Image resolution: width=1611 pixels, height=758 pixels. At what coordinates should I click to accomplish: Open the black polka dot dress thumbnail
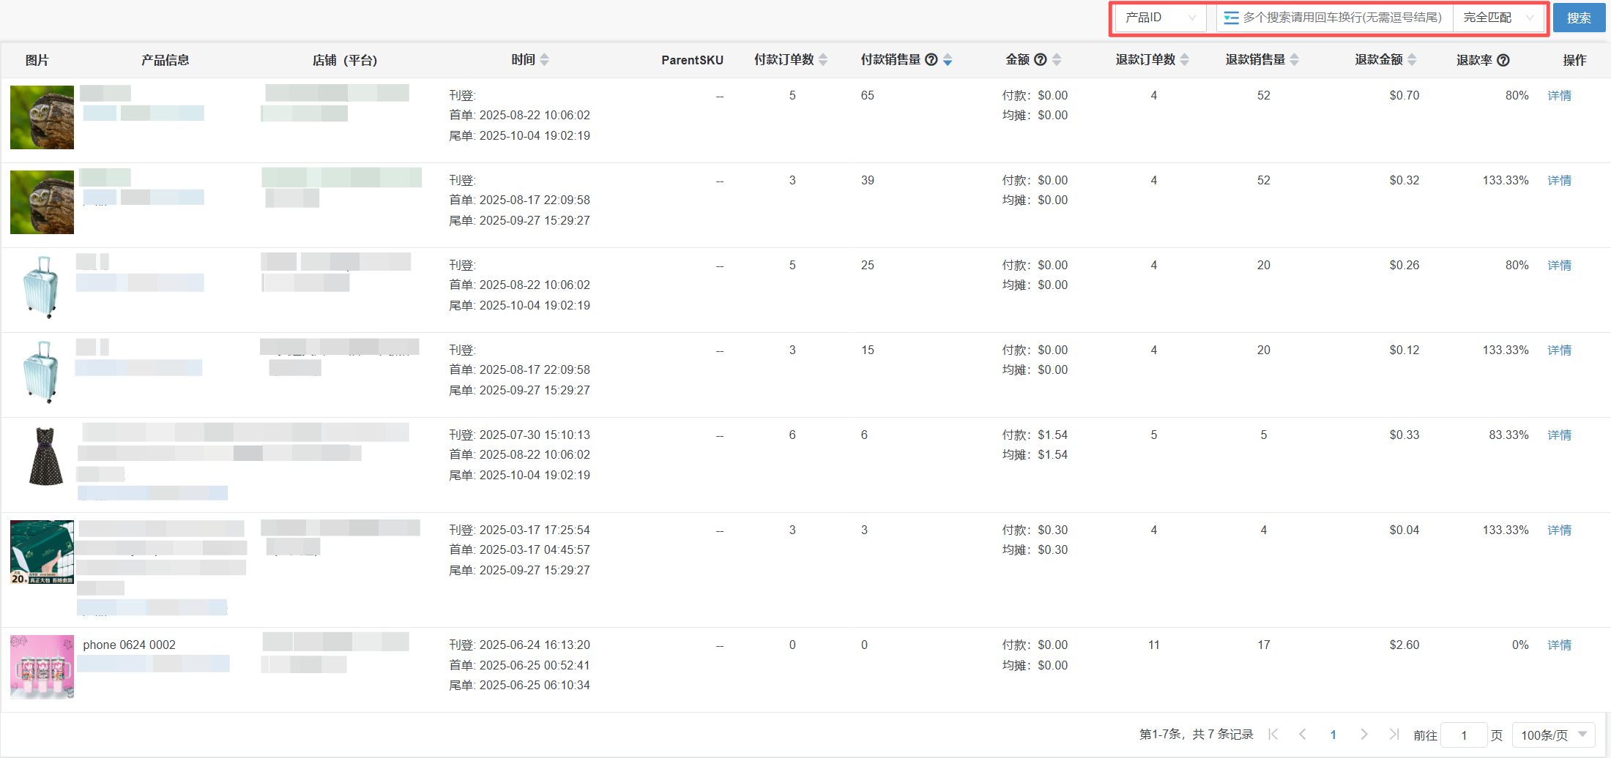click(45, 457)
